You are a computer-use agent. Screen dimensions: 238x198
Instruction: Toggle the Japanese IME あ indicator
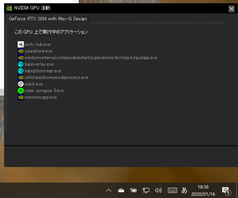[184, 190]
